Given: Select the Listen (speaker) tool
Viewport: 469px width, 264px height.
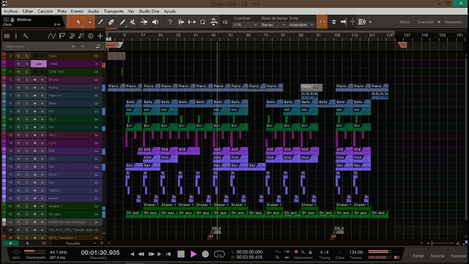Looking at the screenshot, I should click(x=155, y=22).
